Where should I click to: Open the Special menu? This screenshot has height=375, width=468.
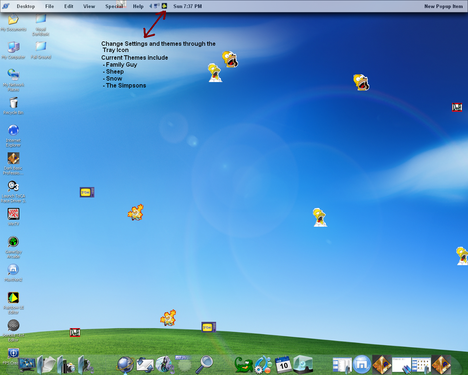pos(114,6)
